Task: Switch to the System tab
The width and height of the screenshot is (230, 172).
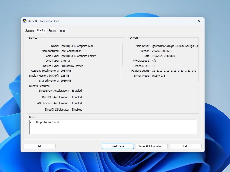Action: pos(29,30)
